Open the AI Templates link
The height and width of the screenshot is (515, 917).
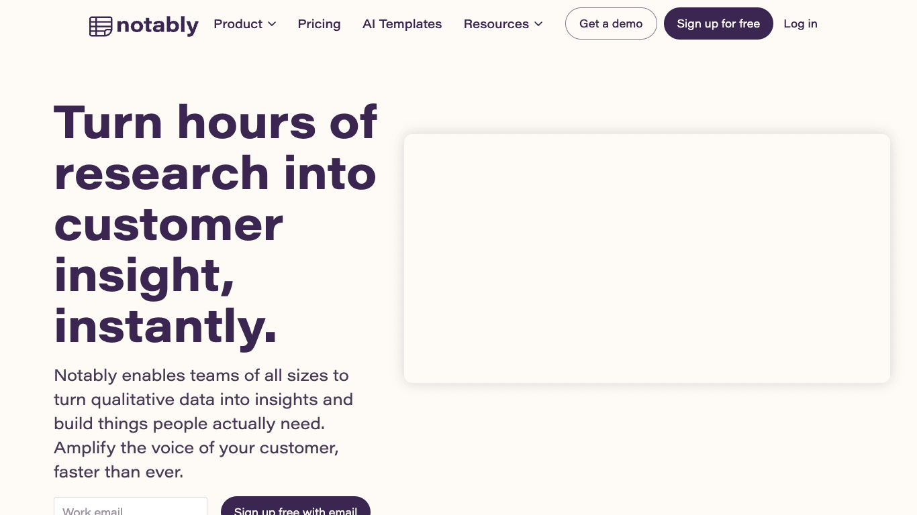click(402, 24)
